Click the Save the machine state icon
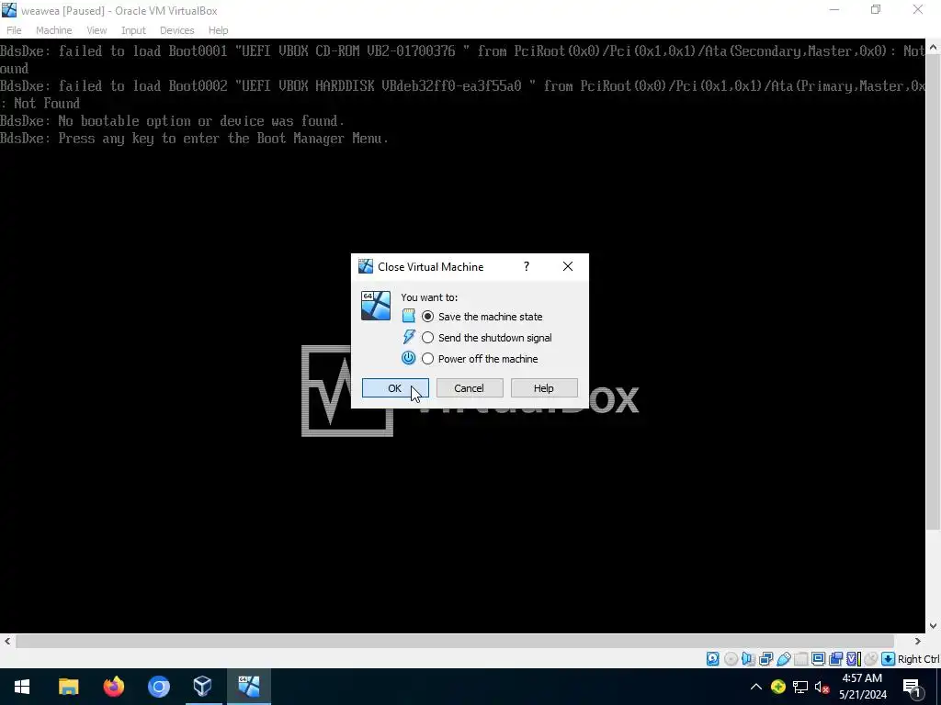The width and height of the screenshot is (941, 705). (x=409, y=316)
